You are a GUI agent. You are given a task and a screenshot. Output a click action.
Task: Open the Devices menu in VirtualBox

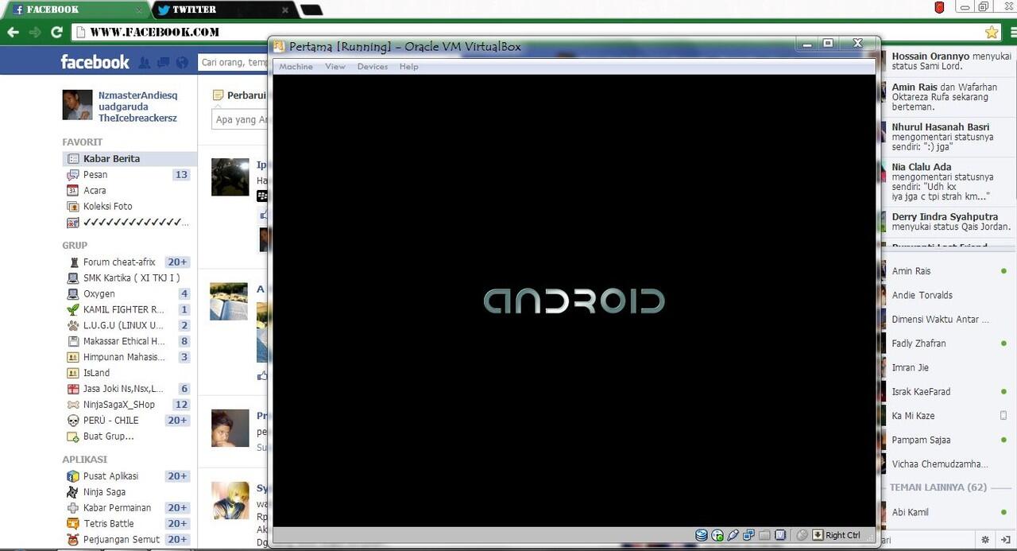(372, 67)
